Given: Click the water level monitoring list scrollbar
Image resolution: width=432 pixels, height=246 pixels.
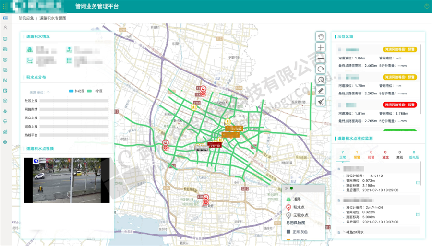Looking at the screenshot, I should coord(420,174).
